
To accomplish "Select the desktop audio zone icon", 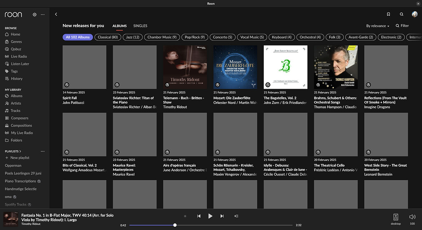I will click(396, 217).
